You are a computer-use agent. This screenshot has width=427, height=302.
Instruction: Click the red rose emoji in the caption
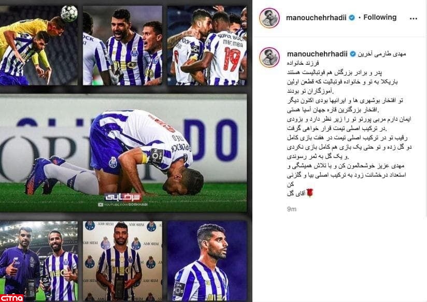pos(310,193)
